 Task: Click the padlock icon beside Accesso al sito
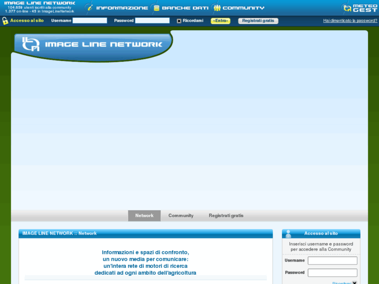(x=5, y=21)
